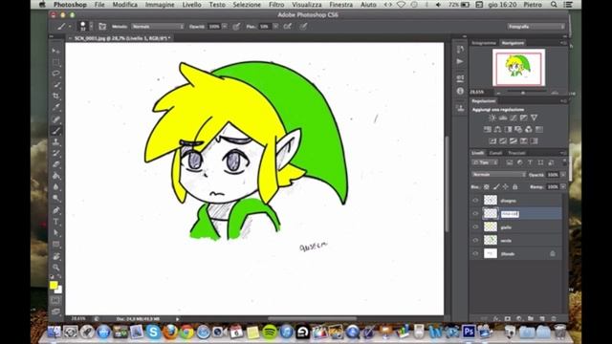The width and height of the screenshot is (612, 344).
Task: Change the screen mode
Action: point(56,312)
